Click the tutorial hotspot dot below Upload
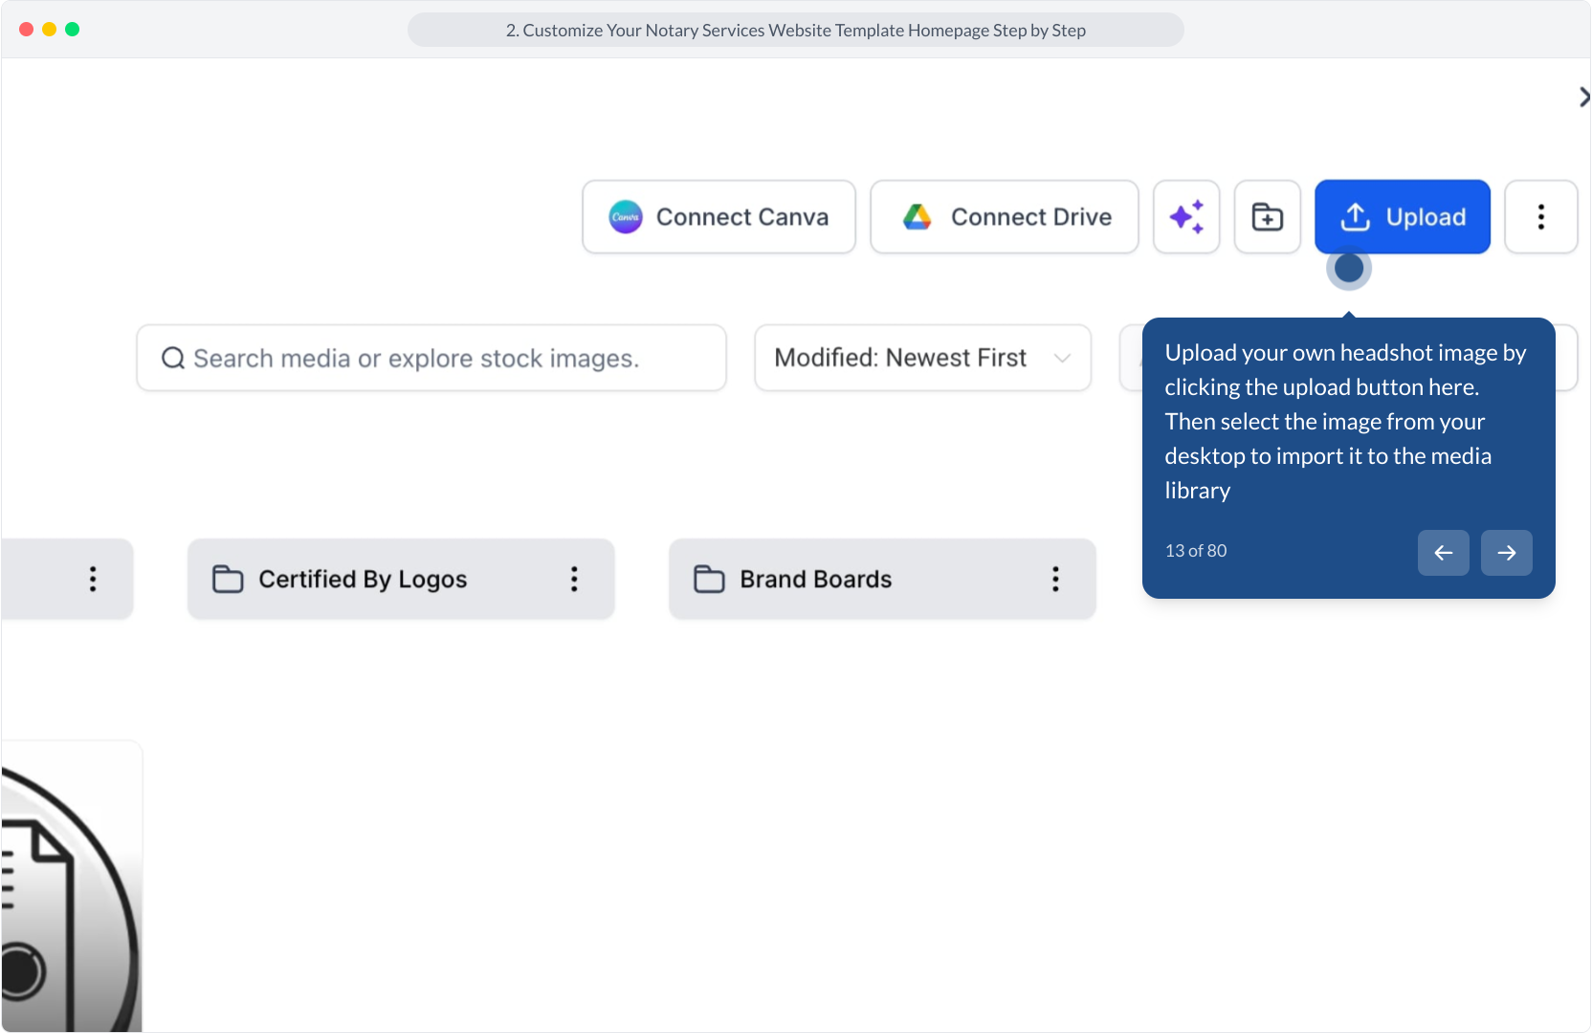Screen dimensions: 1592x1033 tap(1349, 269)
